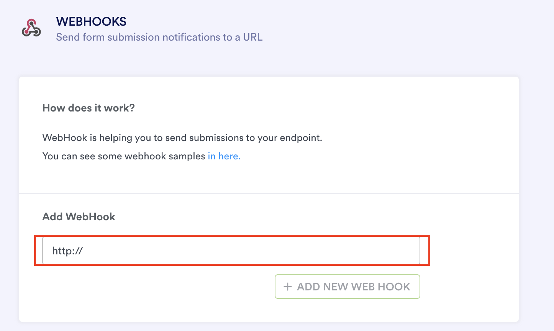Click the "How does it work?" heading

click(89, 108)
